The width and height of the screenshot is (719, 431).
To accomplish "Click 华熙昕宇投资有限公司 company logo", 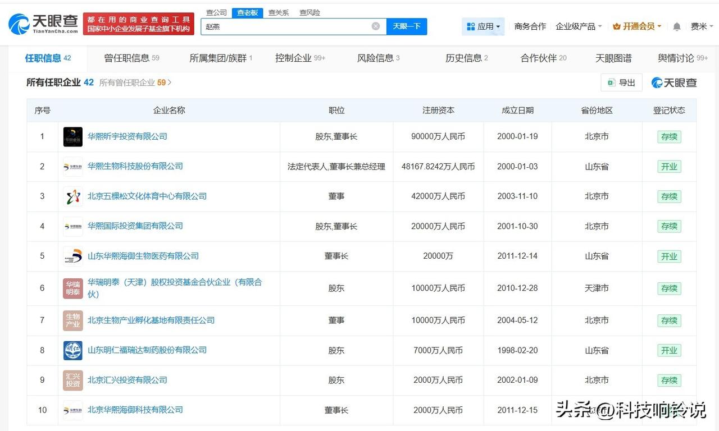I will (73, 137).
